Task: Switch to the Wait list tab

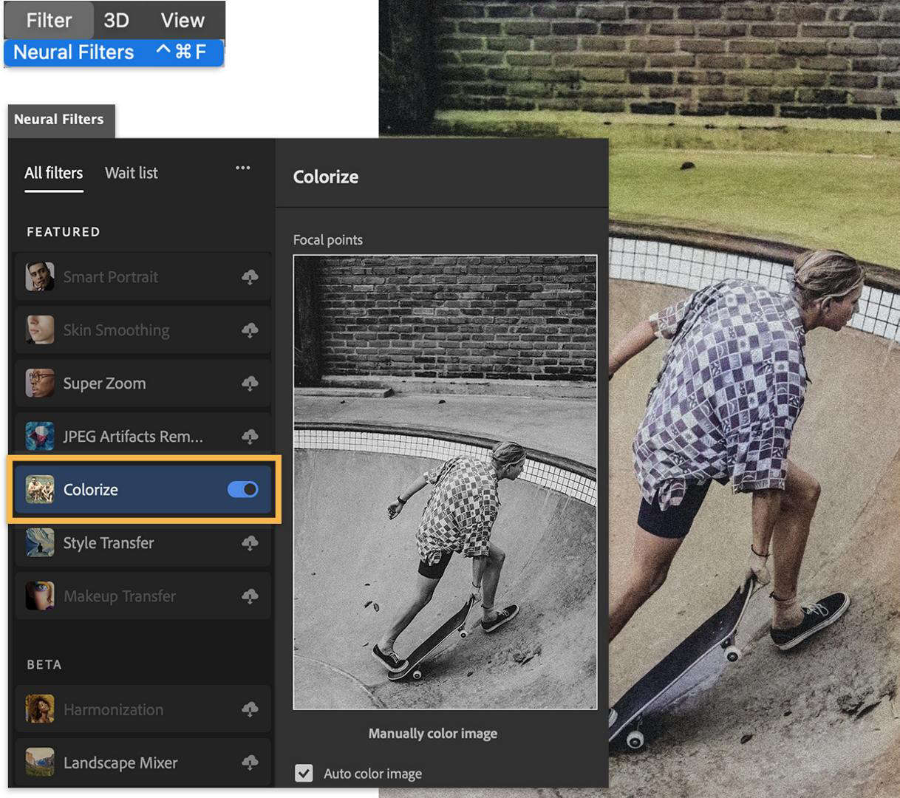Action: 132,173
